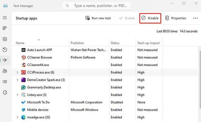Click the search magnifier icon
The height and width of the screenshot is (122, 201).
(x=67, y=6)
